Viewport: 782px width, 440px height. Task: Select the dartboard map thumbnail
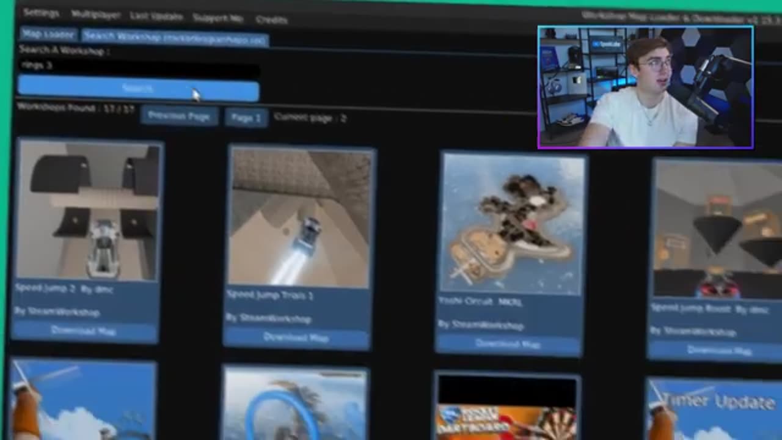click(x=506, y=407)
